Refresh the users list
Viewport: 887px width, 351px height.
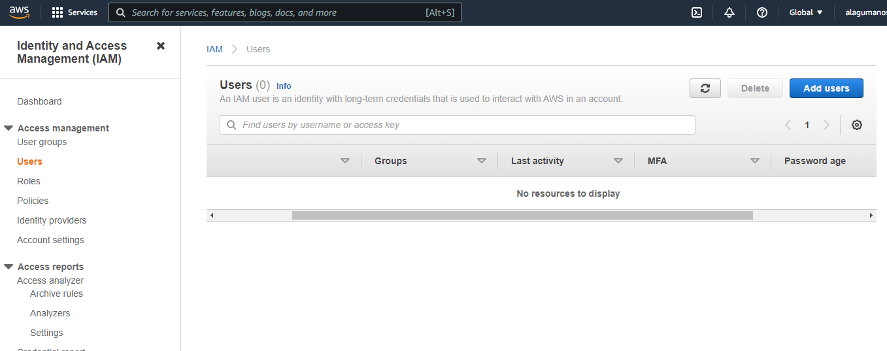(705, 88)
